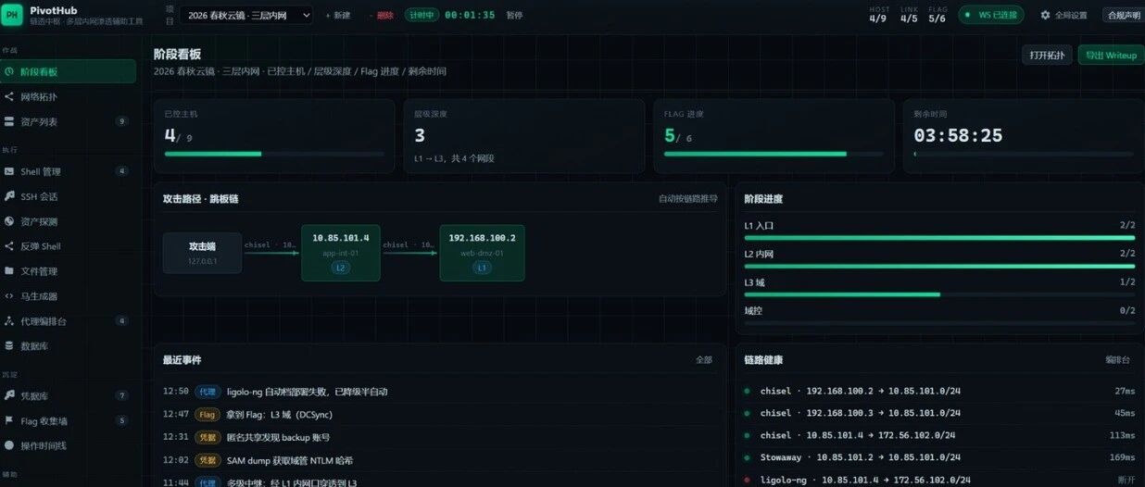
Task: Click the 代理编排台 network icon
Action: coord(9,321)
